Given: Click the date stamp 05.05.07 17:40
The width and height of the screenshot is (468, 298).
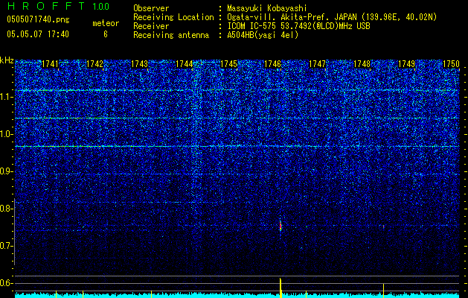Looking at the screenshot, I should [38, 34].
